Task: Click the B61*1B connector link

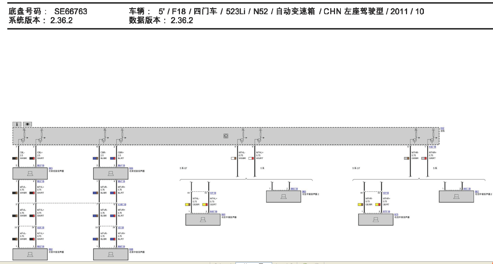Action: [467, 189]
